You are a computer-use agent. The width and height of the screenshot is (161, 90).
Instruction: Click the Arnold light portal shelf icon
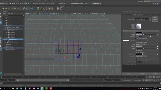(15, 8)
